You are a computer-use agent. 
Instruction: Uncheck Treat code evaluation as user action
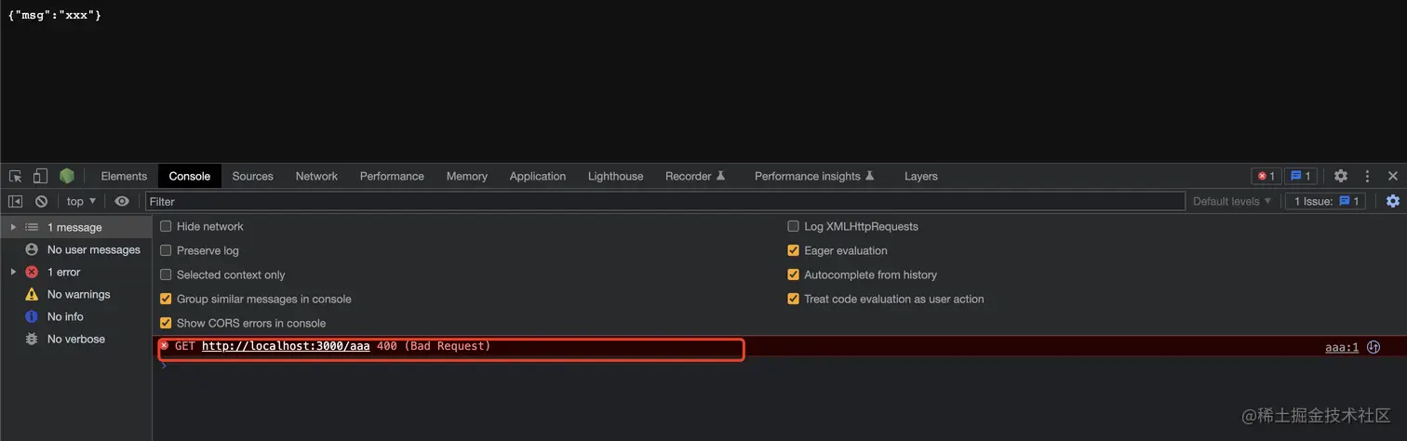[x=794, y=299]
